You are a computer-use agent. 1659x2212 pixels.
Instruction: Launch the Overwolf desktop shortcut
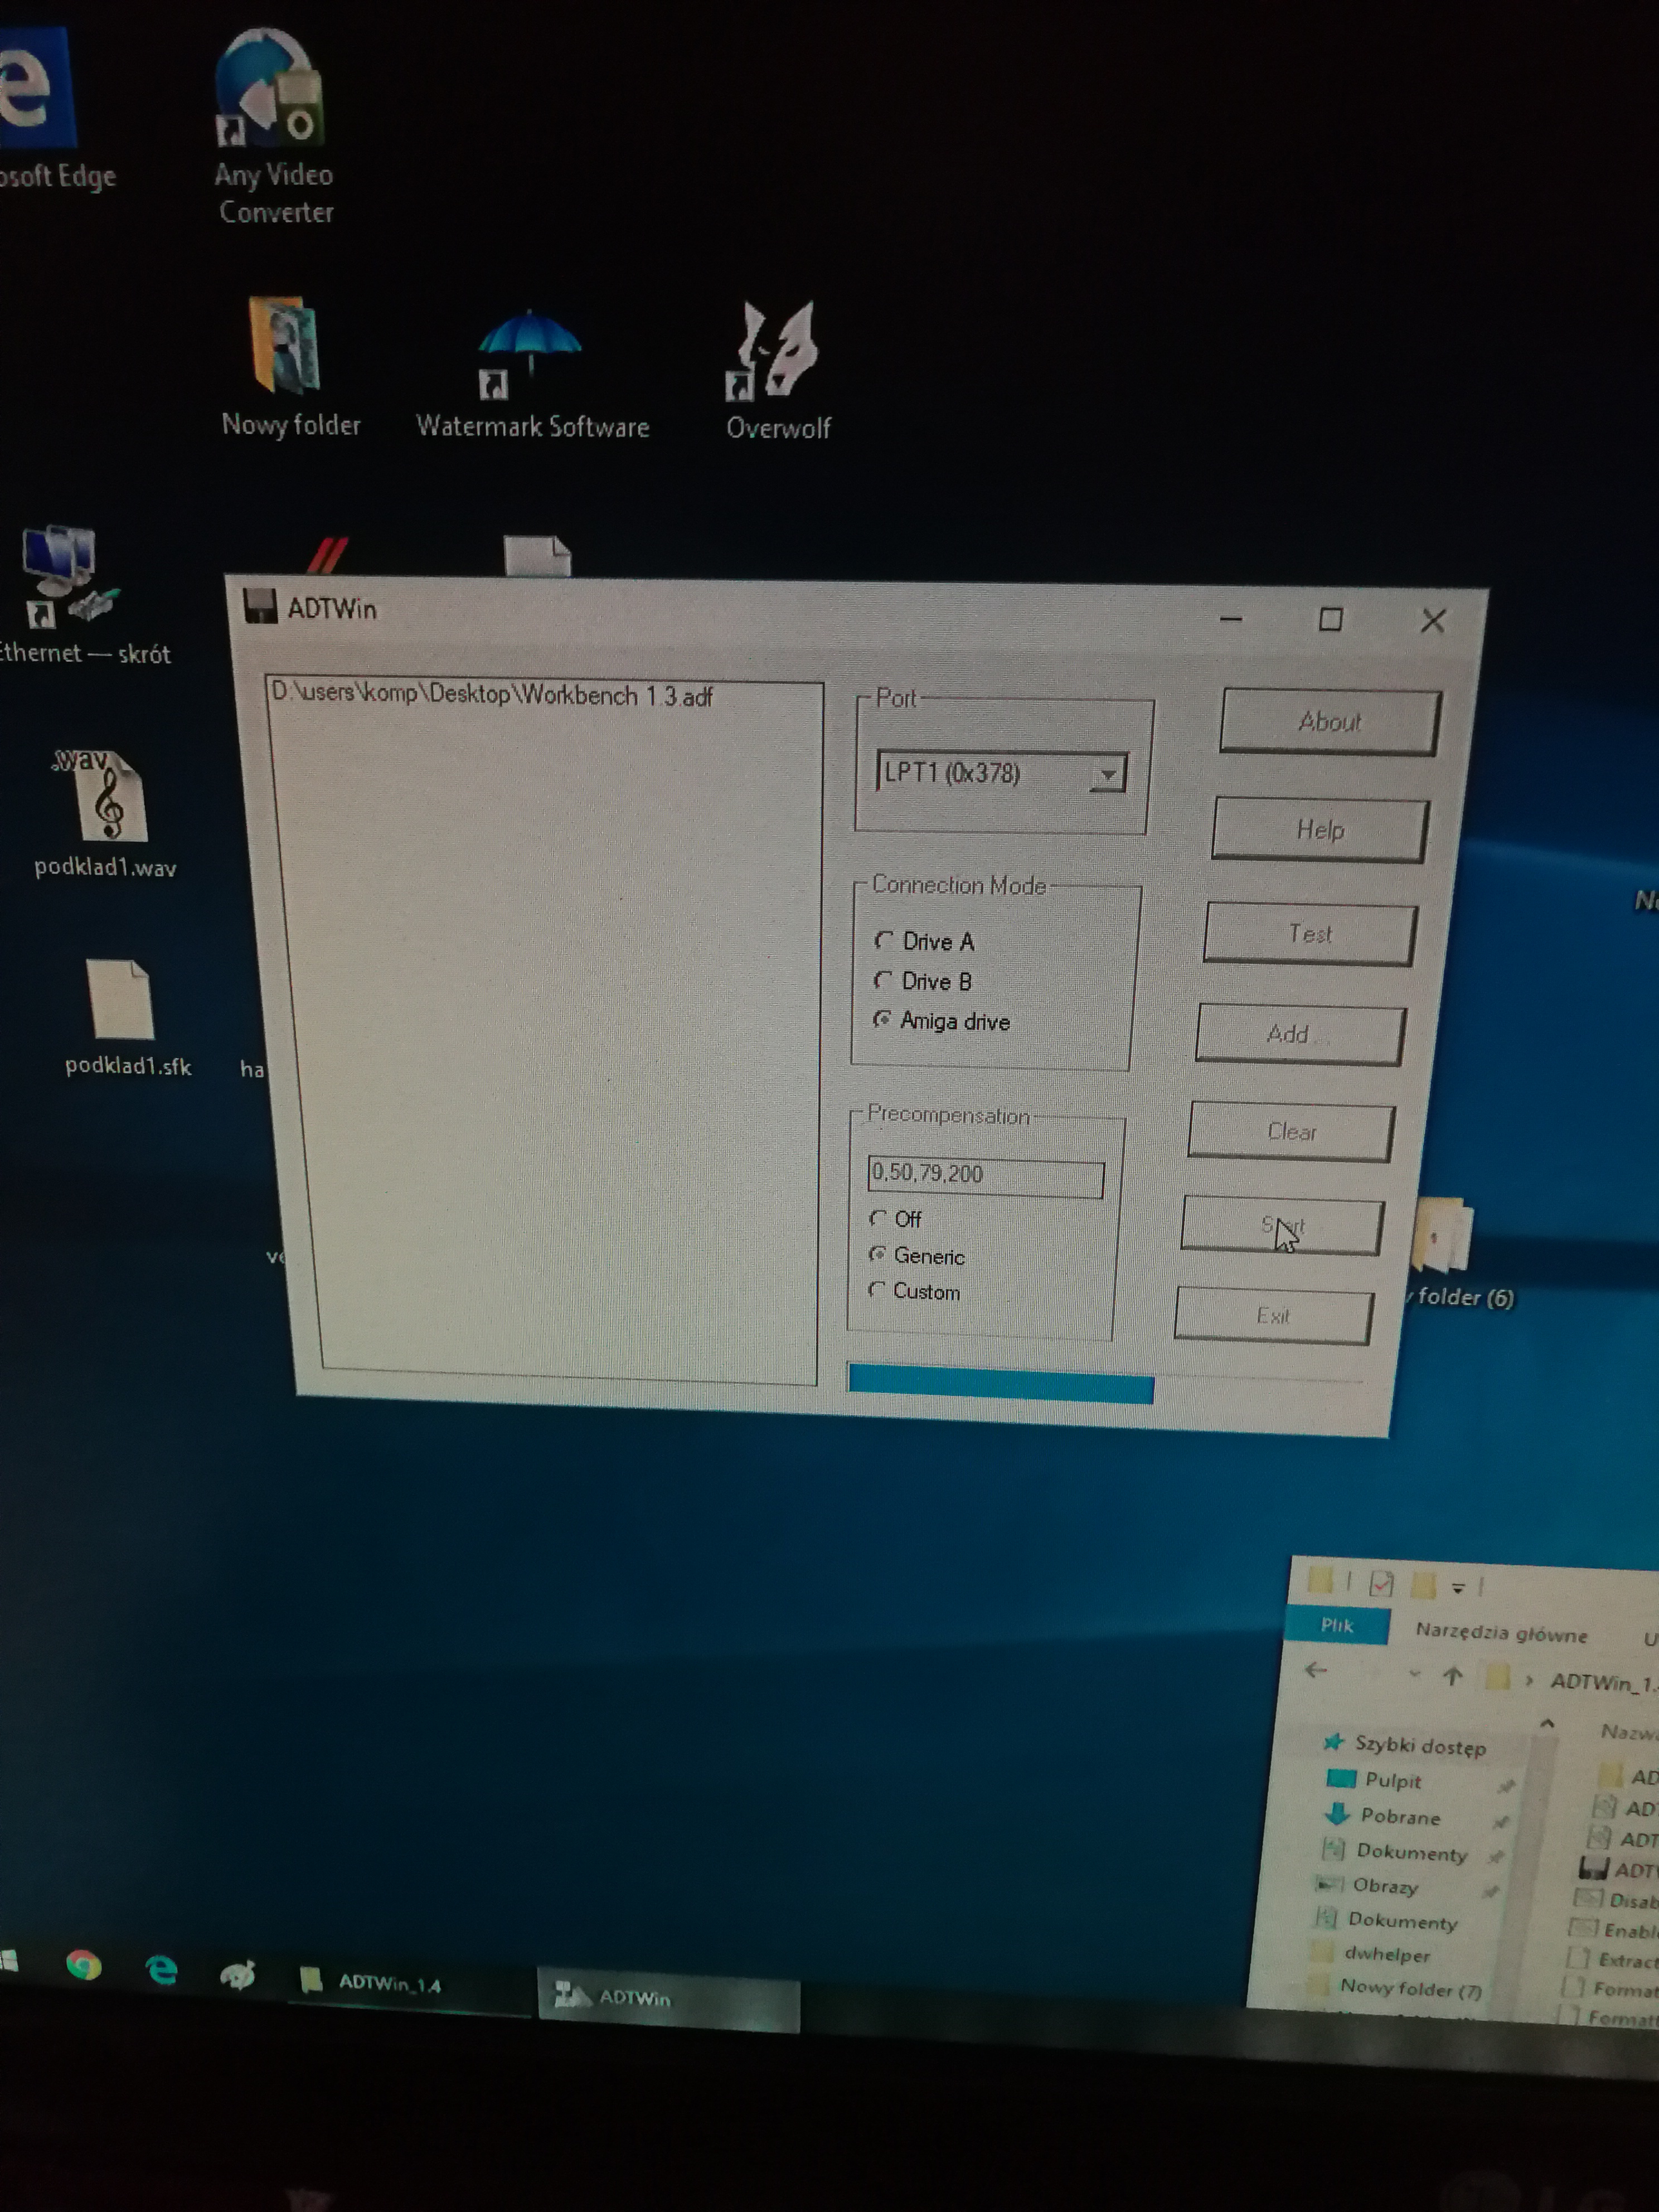pyautogui.click(x=777, y=370)
